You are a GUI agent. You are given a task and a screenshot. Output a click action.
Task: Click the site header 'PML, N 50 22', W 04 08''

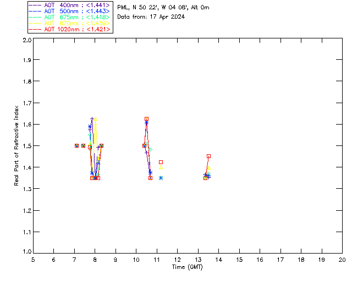(x=152, y=8)
